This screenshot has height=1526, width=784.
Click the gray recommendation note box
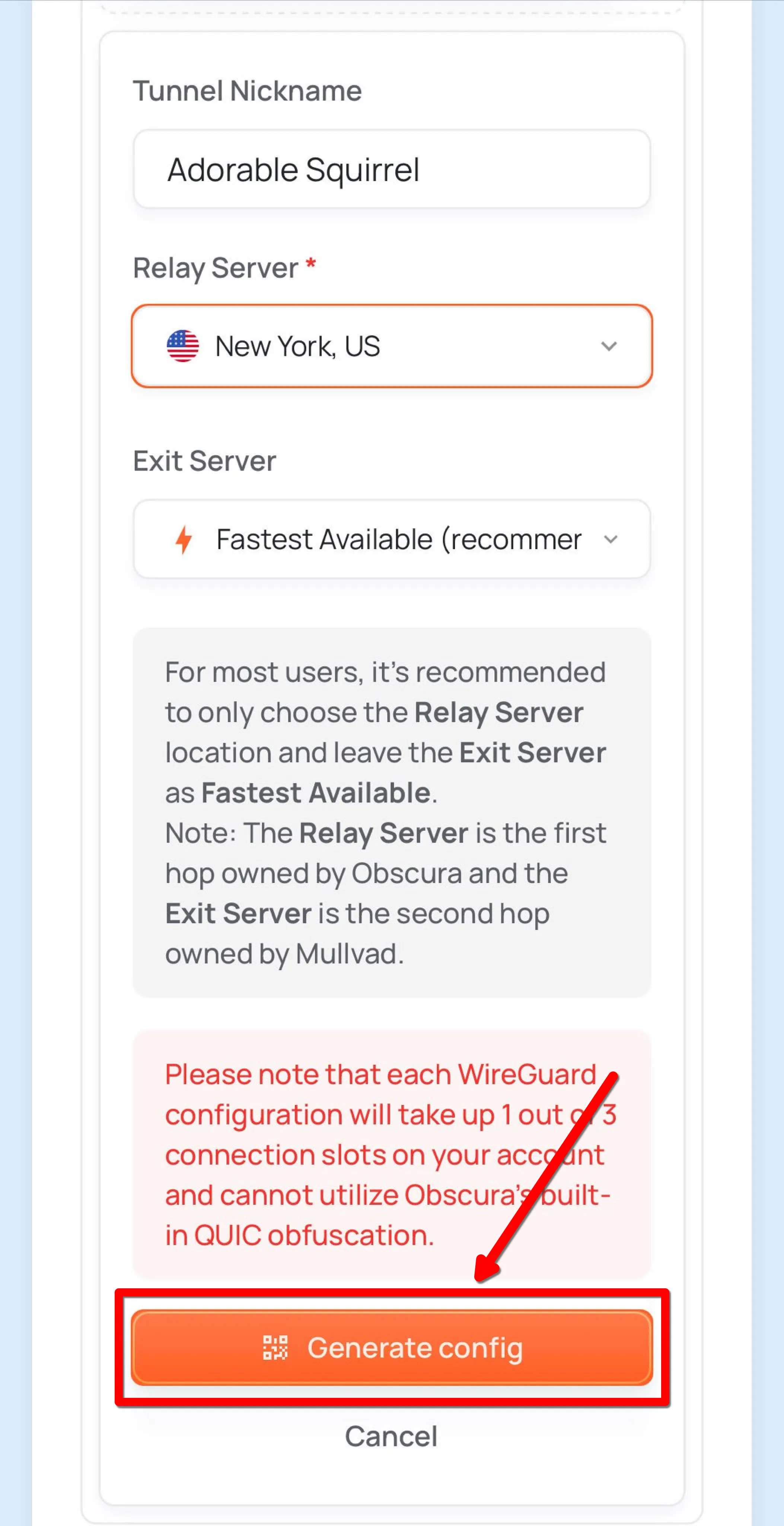(392, 813)
